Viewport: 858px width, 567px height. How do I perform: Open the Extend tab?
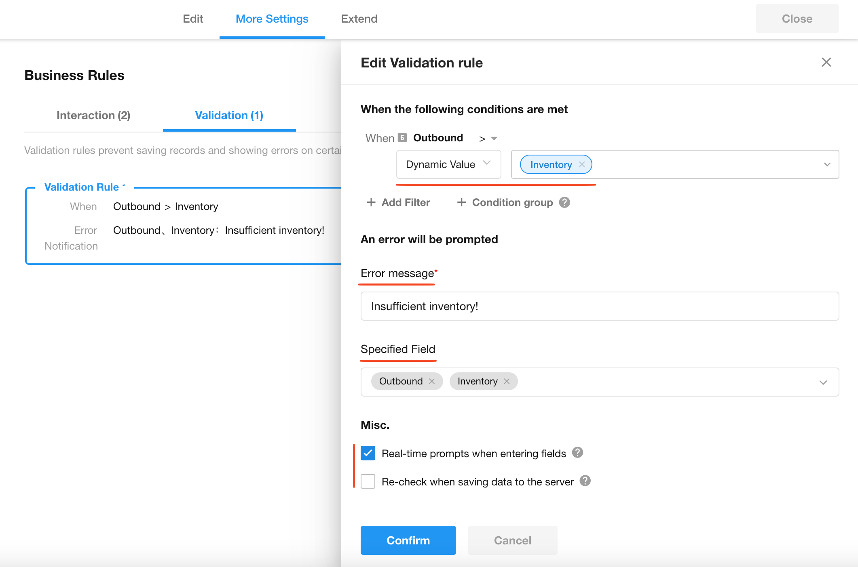point(359,19)
